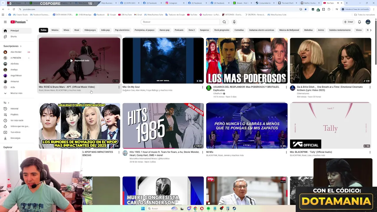
Task: Select the Mixes filter chip
Action: (x=66, y=30)
